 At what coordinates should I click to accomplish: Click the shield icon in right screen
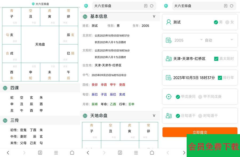(x=166, y=6)
